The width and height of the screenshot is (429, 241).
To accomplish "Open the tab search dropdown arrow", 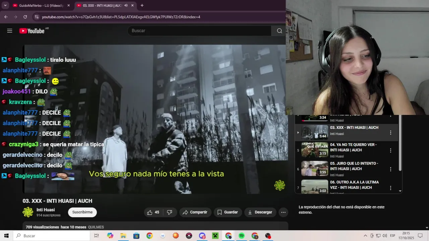I will tap(5, 5).
